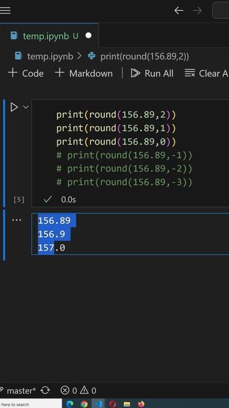Add a new Markdown cell
The image size is (229, 408).
pos(83,73)
